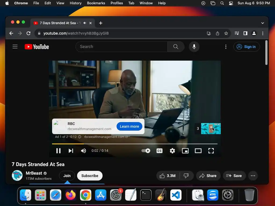Share this page icon in address bar
Screen dimensions: 275x206
pyautogui.click(x=218, y=33)
